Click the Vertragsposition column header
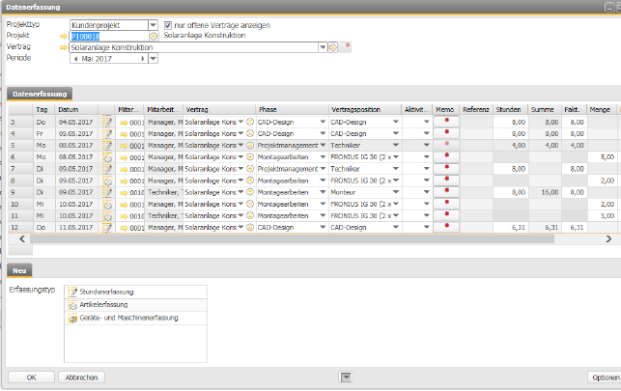 [365, 110]
